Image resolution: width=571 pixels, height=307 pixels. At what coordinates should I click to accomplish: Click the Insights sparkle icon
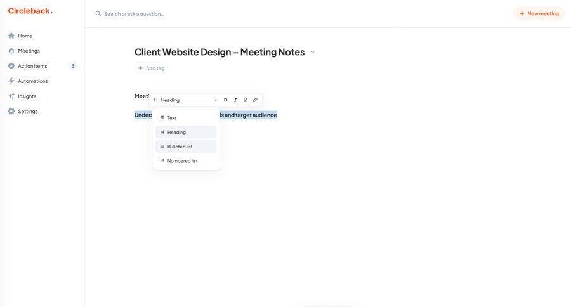coord(11,96)
